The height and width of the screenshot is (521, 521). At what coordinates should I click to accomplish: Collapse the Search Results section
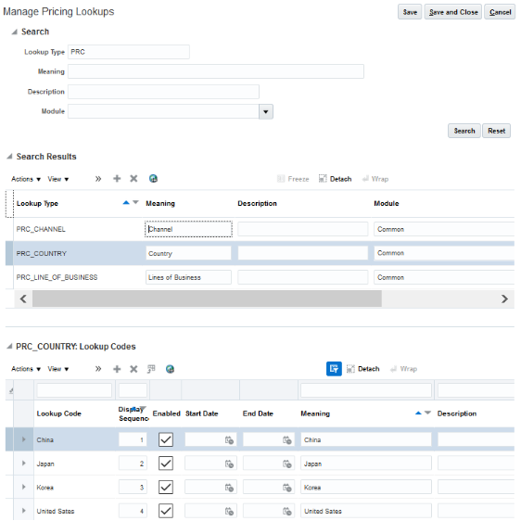[x=9, y=156]
